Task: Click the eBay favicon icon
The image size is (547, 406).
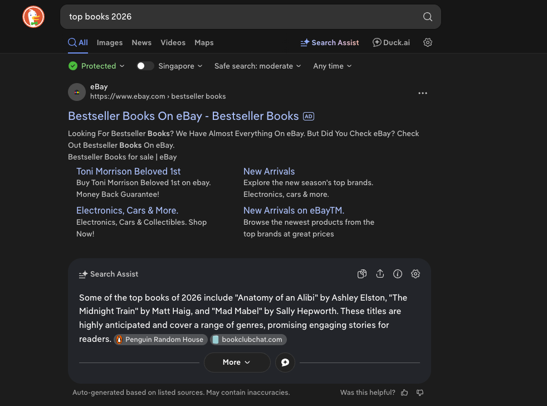Action: coord(77,92)
